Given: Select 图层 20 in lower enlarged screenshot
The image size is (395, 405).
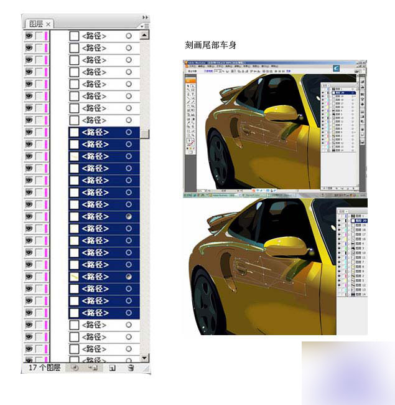Looking at the screenshot, I should pyautogui.click(x=359, y=221).
